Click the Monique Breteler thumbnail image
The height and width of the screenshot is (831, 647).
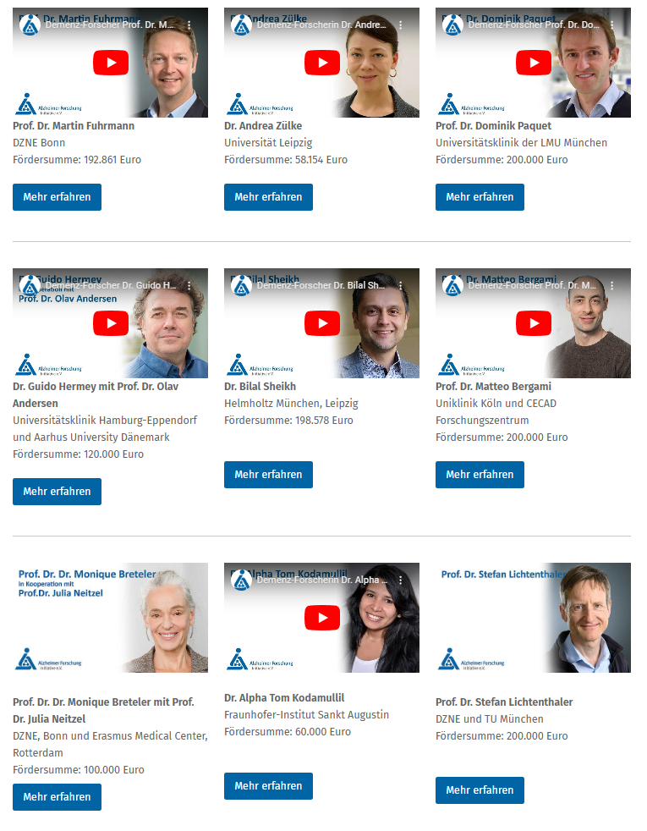coord(110,618)
